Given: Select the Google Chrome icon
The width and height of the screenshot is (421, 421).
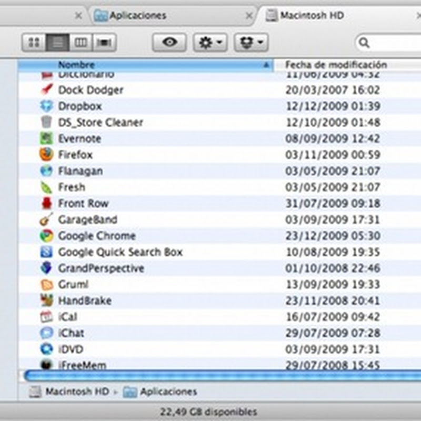Looking at the screenshot, I should pyautogui.click(x=46, y=236).
